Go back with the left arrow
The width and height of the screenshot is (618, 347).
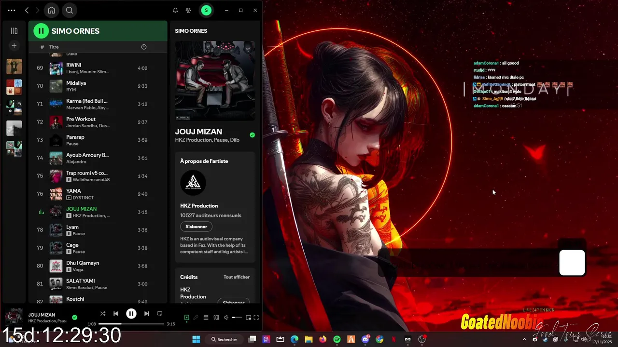[x=27, y=10]
